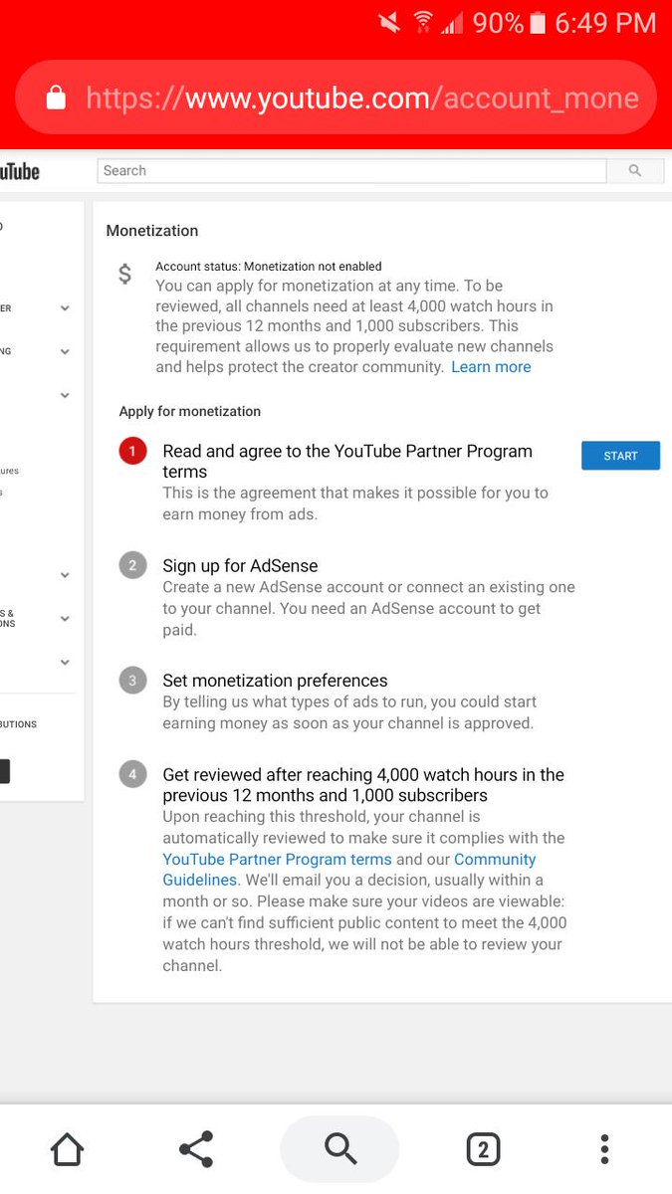Click 'Account status: Monetization not enabled' text
Viewport: 672px width, 1194px height.
point(269,267)
